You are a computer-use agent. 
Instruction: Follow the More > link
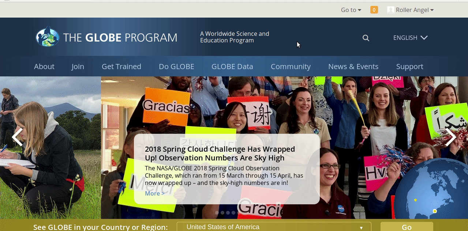point(155,193)
